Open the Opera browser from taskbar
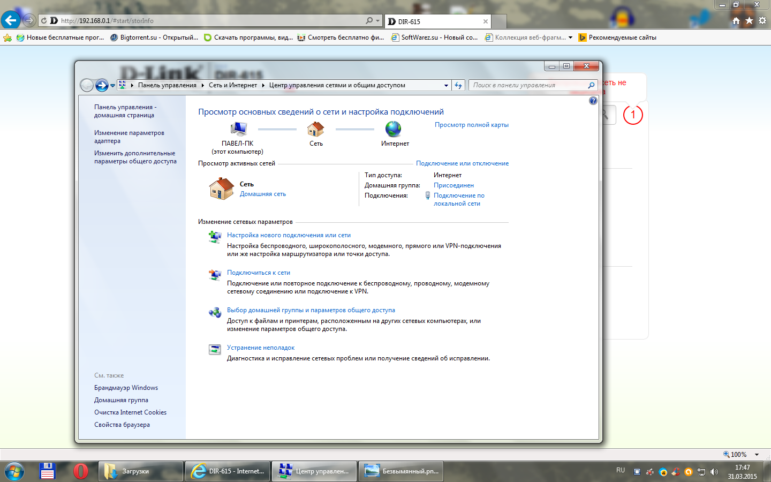This screenshot has height=482, width=771. (x=81, y=471)
